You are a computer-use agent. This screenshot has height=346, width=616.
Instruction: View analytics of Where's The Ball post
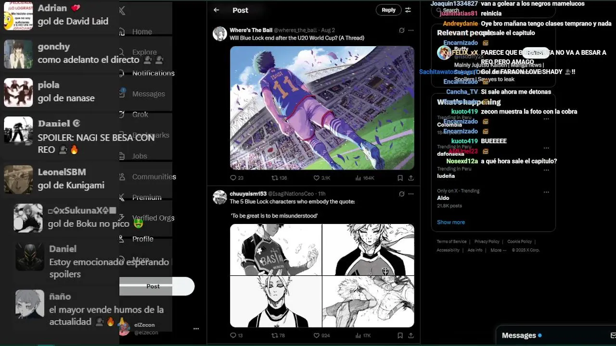[x=365, y=178]
